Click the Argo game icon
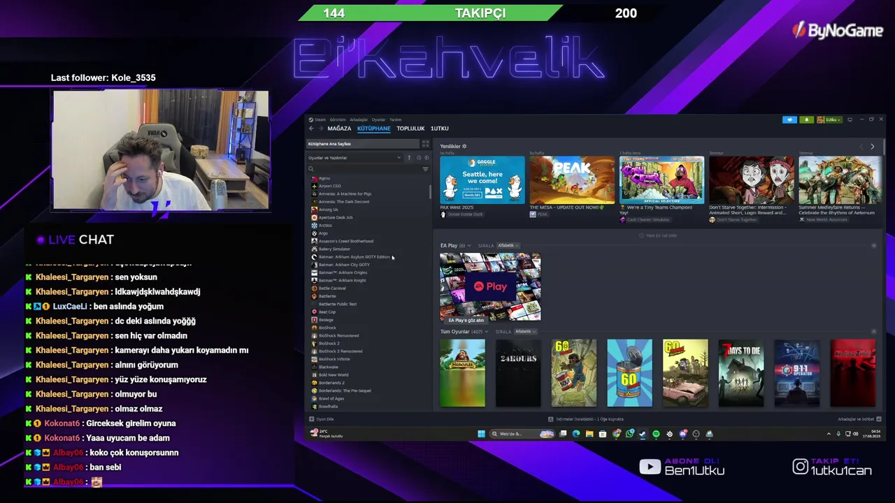 pos(314,233)
